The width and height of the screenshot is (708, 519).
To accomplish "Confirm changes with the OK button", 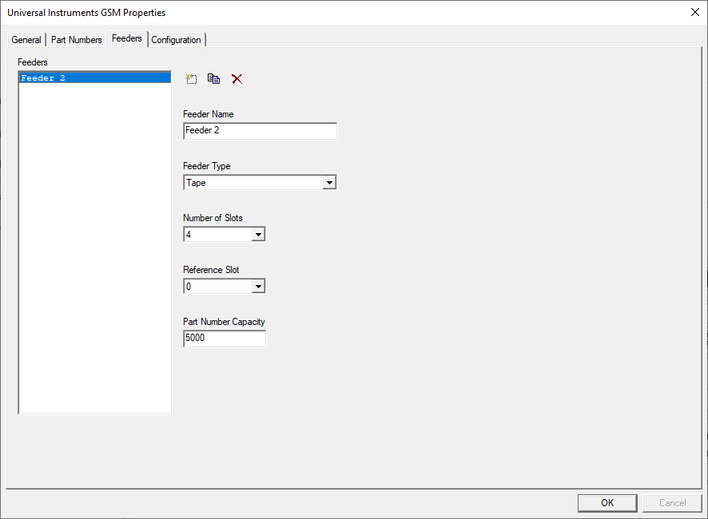I will coord(607,502).
